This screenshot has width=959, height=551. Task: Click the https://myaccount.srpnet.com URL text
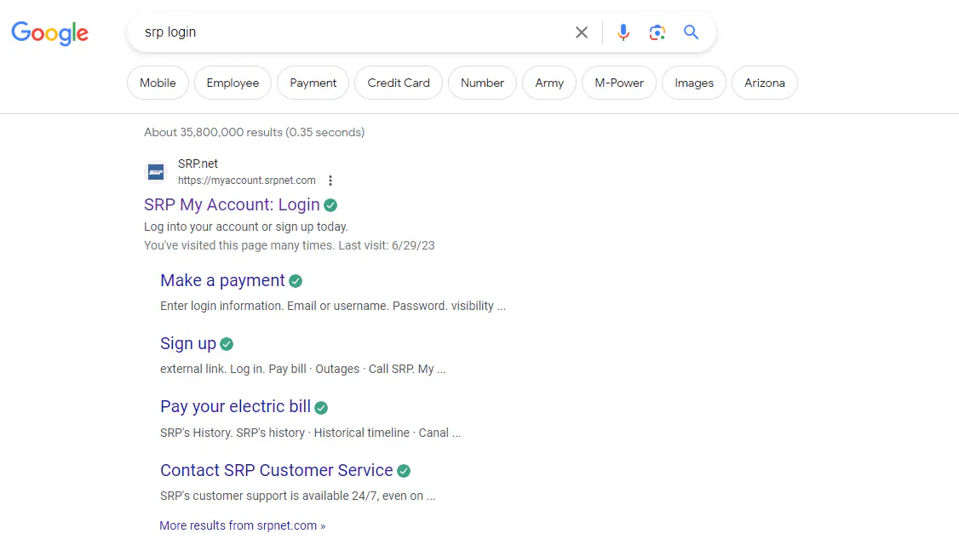[x=247, y=181]
